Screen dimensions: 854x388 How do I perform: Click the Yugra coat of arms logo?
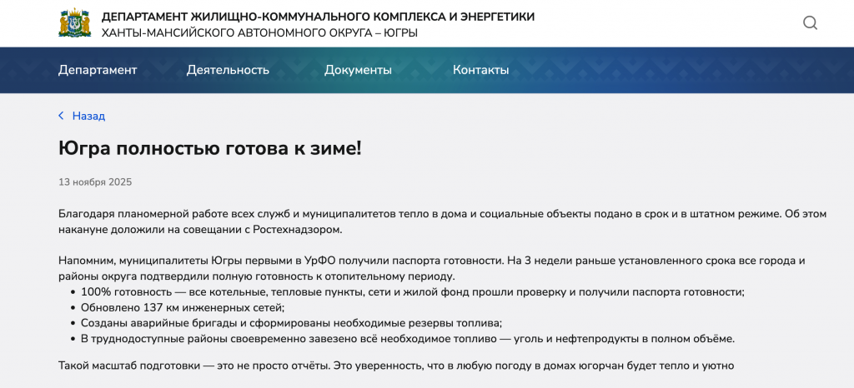click(75, 23)
